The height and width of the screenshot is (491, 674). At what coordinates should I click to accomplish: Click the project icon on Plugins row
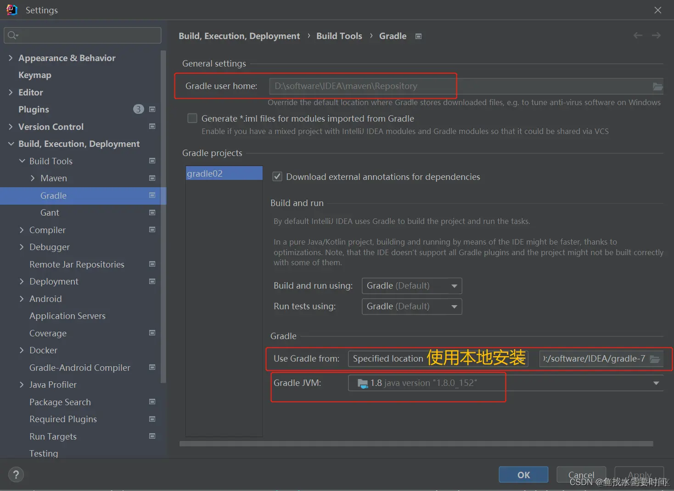click(x=152, y=109)
